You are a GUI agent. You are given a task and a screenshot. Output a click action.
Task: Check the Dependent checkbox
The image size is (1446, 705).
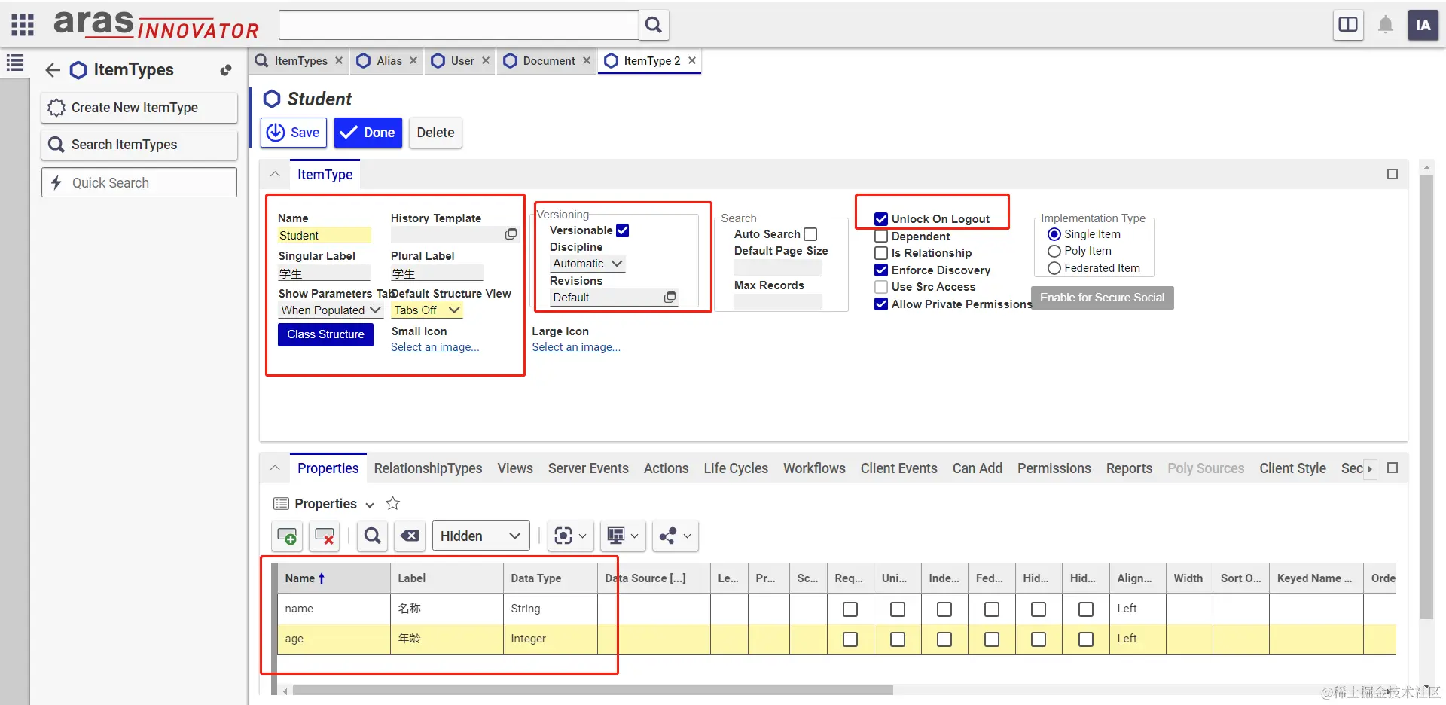pos(881,237)
